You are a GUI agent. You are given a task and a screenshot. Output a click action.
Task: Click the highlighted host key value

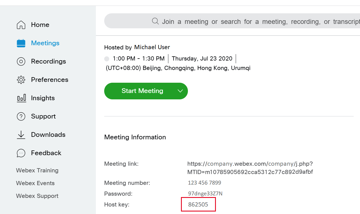198,204
